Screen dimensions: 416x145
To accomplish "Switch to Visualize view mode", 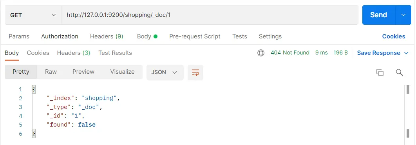I will [122, 72].
